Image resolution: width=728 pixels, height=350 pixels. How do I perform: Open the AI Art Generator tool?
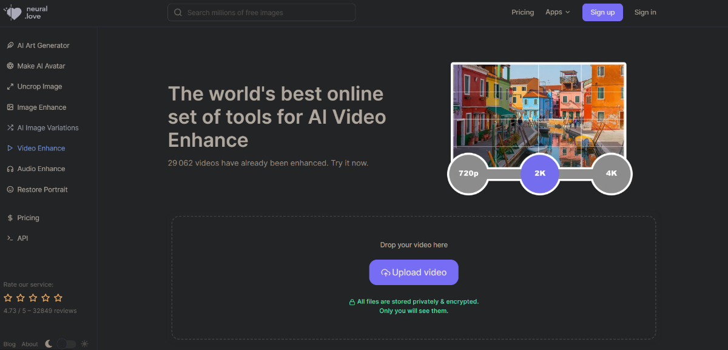(x=42, y=45)
